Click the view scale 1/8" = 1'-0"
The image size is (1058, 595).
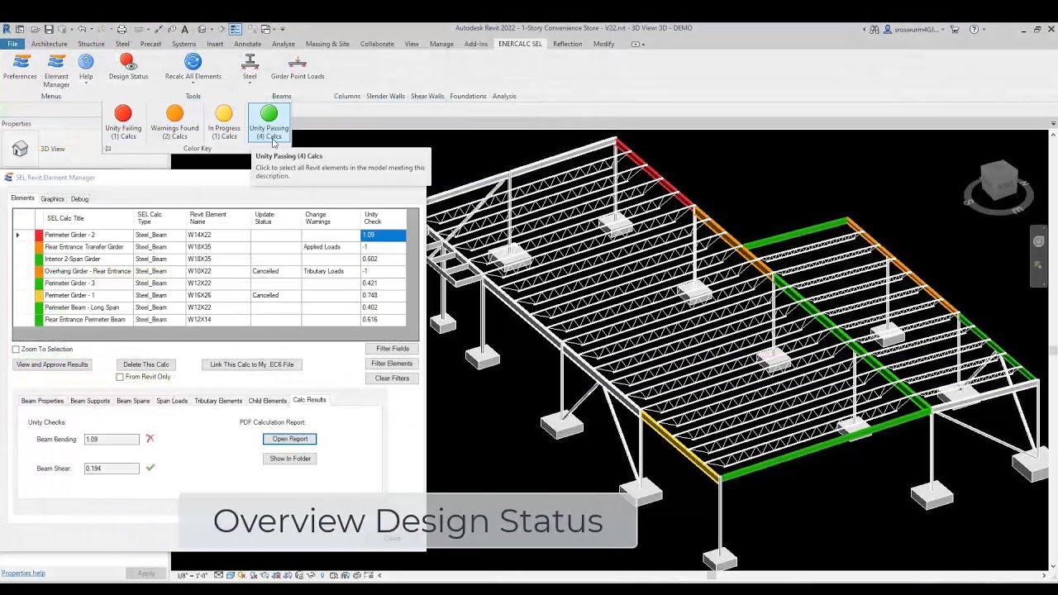point(192,575)
